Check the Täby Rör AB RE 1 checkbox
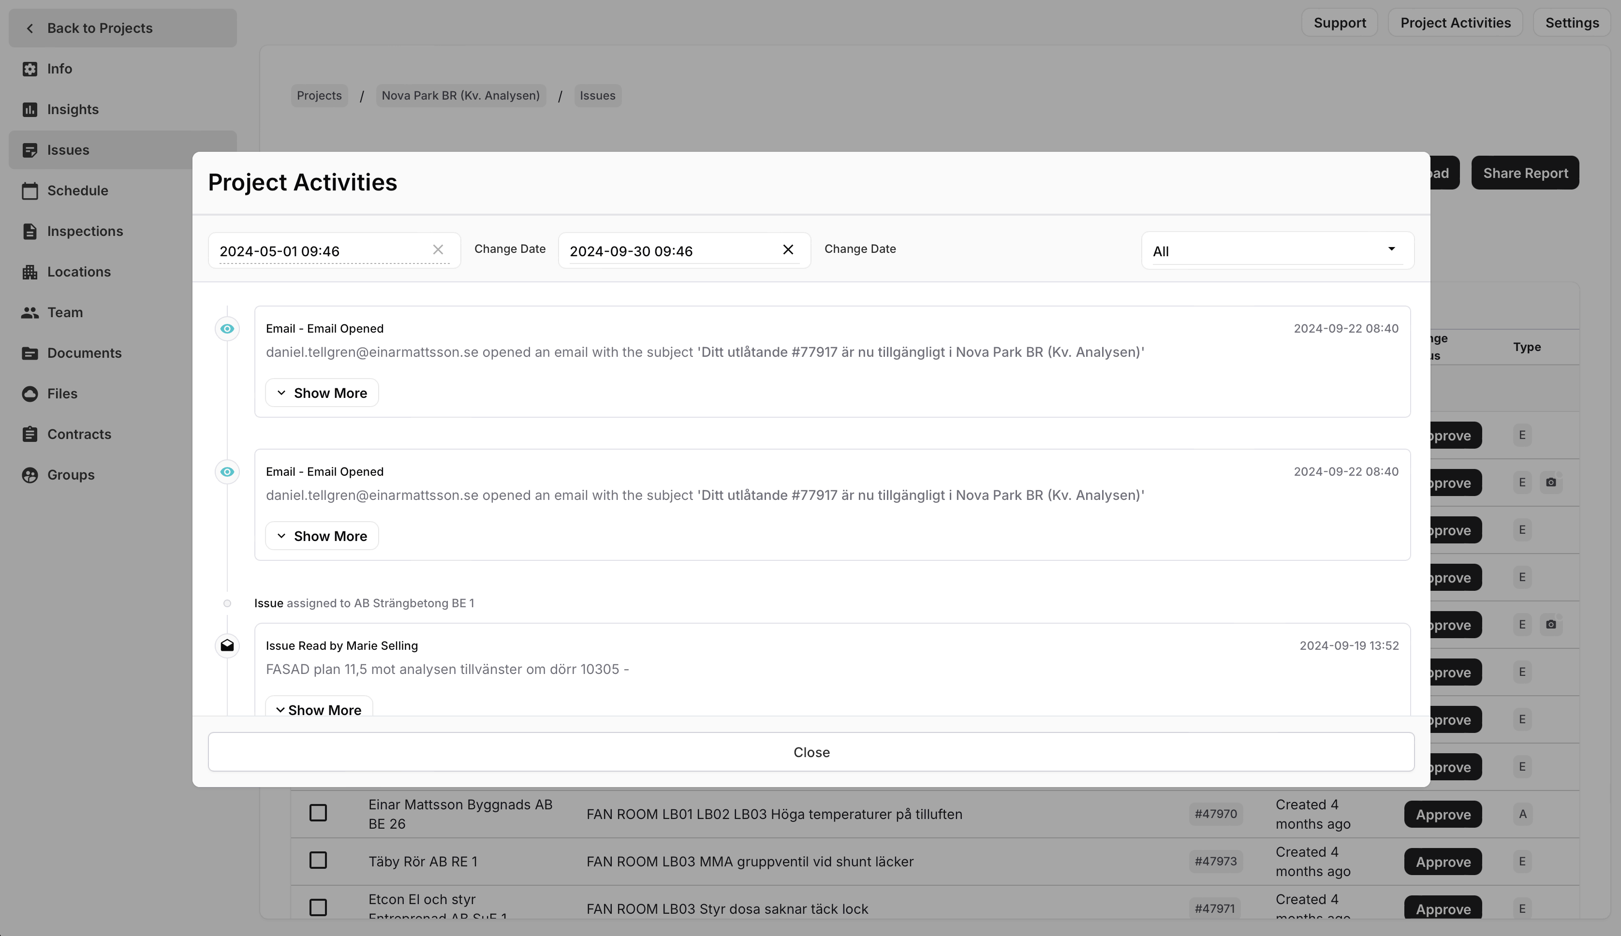Screen dimensions: 1621x936 [x=318, y=861]
